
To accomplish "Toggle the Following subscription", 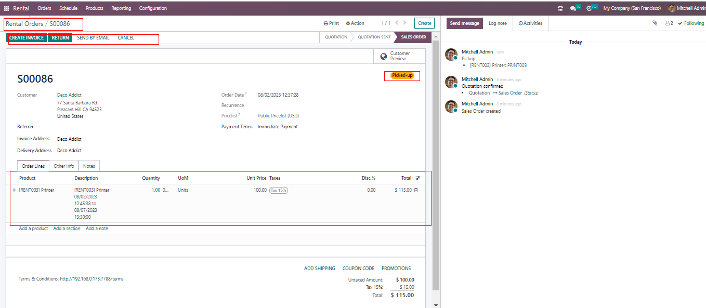I will point(690,23).
